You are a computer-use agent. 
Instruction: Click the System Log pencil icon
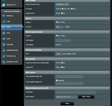point(4,56)
